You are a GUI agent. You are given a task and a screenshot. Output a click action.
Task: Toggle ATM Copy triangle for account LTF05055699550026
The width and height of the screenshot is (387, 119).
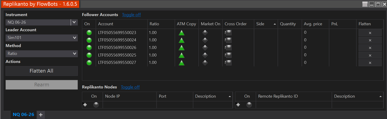(x=182, y=47)
